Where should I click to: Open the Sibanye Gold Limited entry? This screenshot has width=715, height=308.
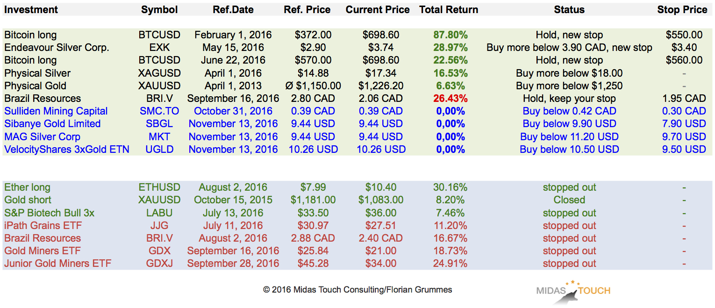52,124
